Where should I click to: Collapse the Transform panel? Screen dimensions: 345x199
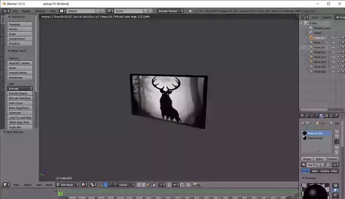click(x=9, y=17)
